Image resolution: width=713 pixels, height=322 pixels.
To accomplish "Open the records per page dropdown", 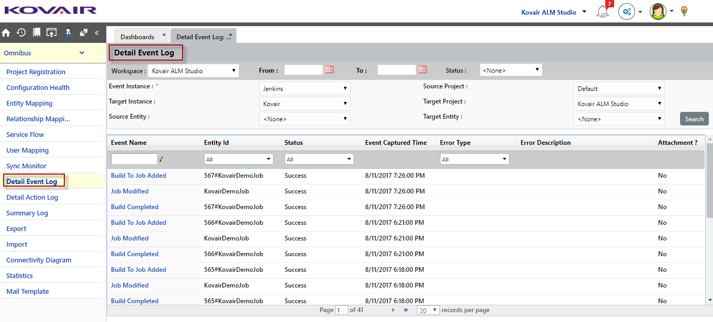I will pos(427,310).
